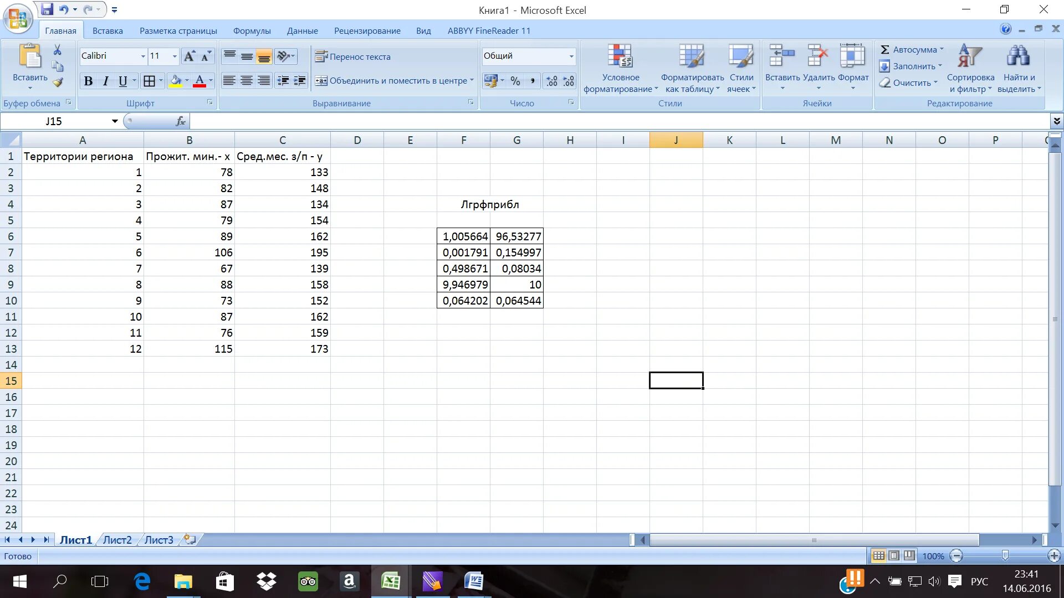Viewport: 1064px width, 598px height.
Task: Toggle Wrap Text (Перенос текста)
Action: [x=353, y=56]
